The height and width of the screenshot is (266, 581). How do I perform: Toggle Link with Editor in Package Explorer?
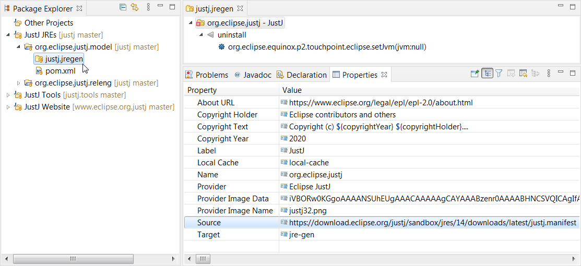pos(135,7)
